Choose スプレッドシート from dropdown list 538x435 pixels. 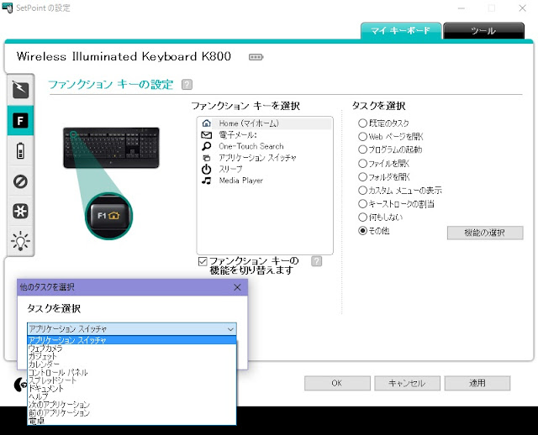(x=132, y=380)
